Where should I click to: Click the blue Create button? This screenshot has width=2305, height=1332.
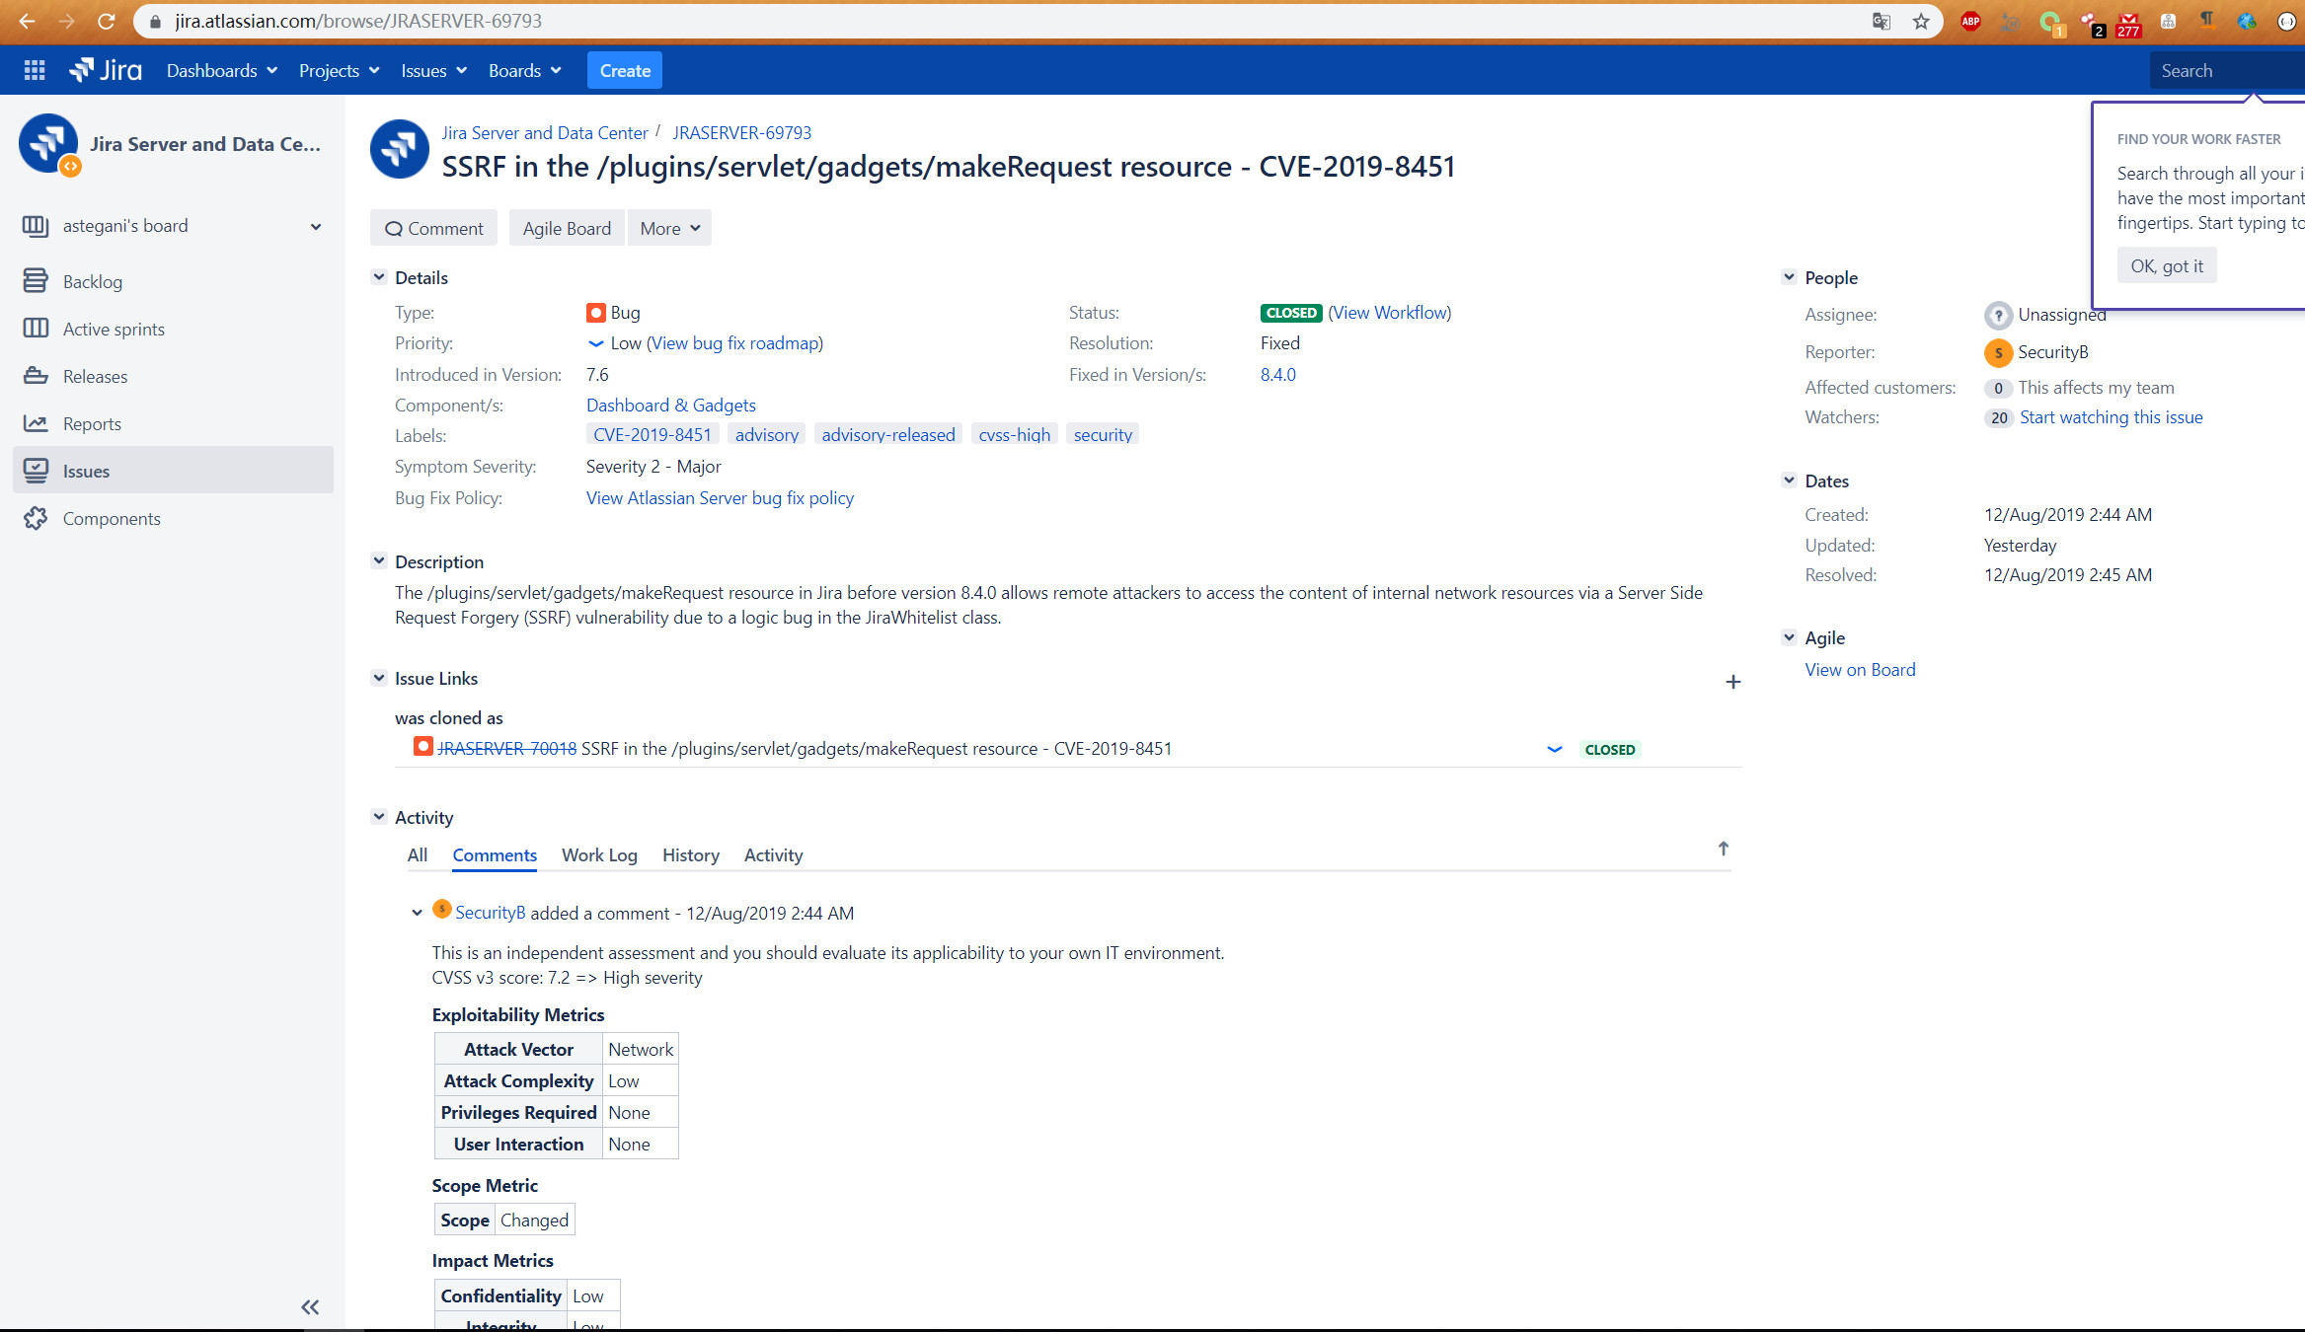click(x=625, y=70)
